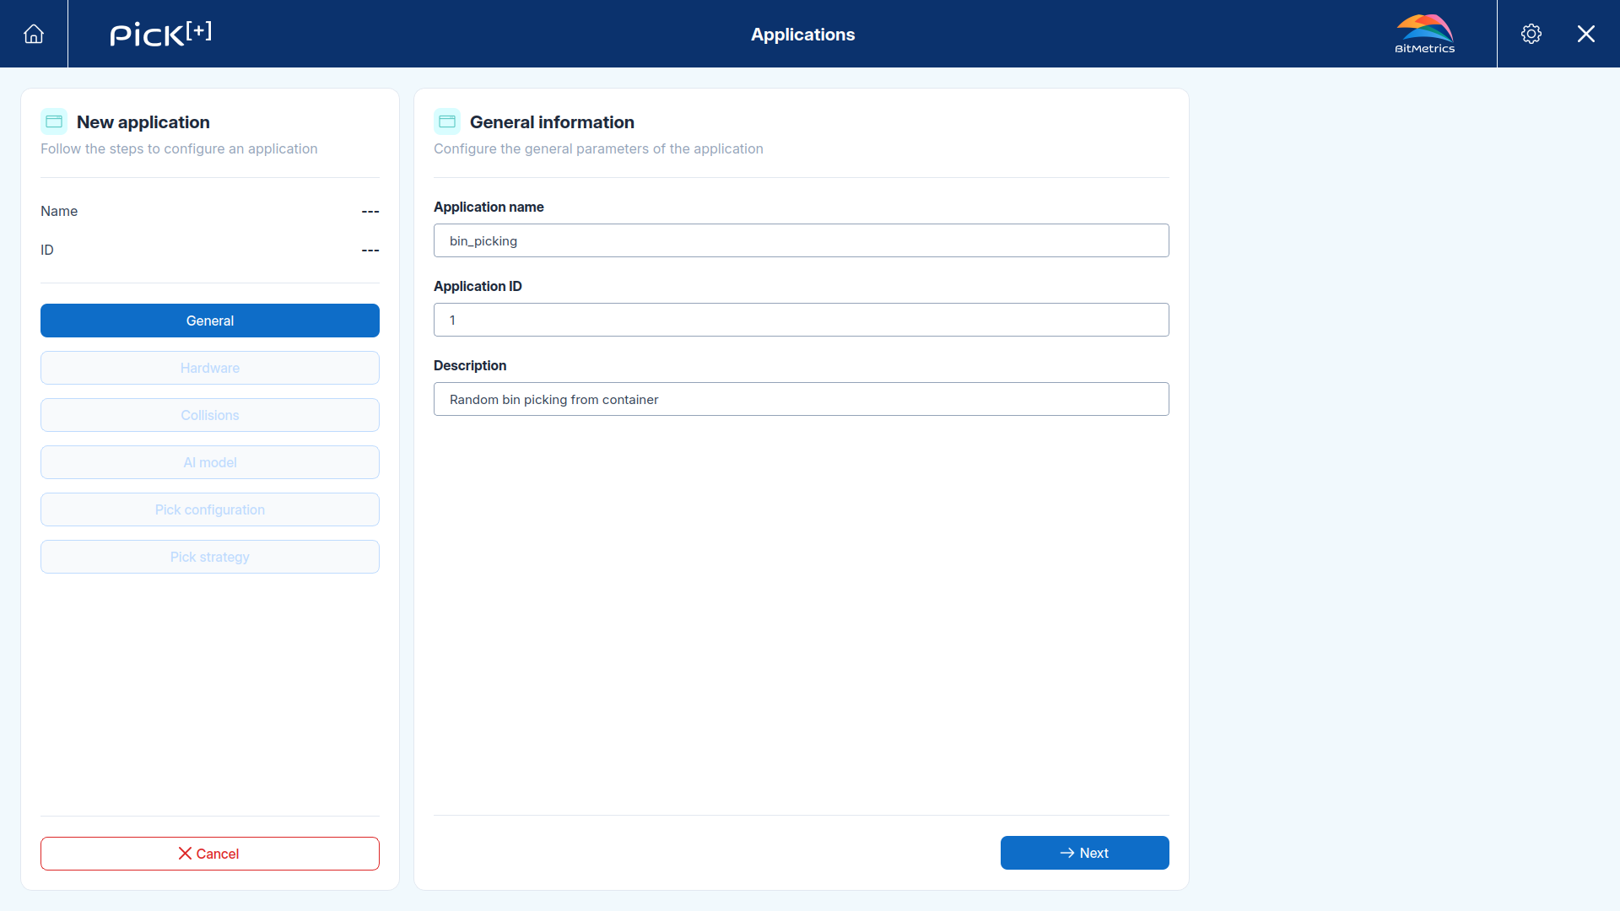Select the General step

coord(210,321)
